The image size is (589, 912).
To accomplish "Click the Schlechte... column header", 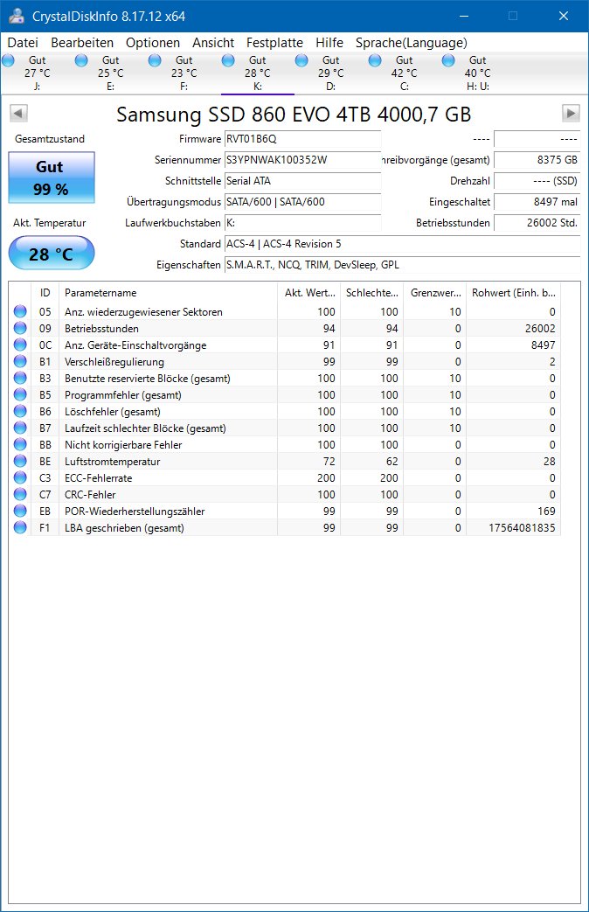I will coord(371,293).
